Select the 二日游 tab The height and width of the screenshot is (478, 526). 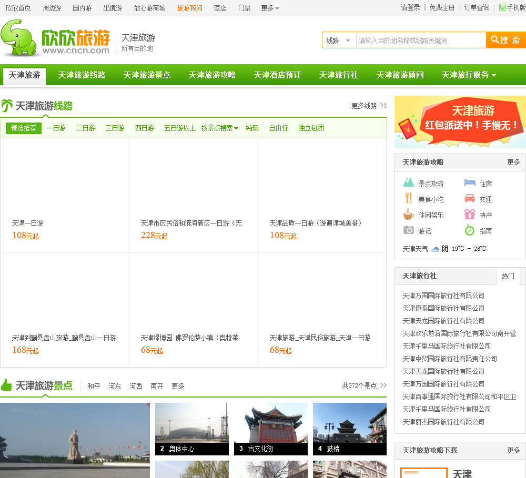(85, 128)
